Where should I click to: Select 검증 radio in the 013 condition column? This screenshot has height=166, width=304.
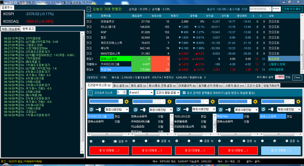[115, 142]
